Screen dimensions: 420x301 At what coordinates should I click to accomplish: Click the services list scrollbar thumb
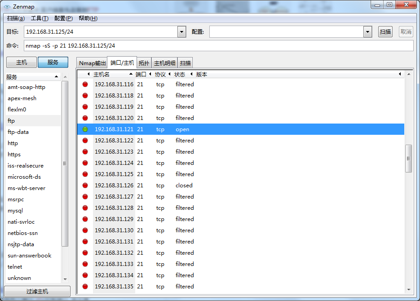pyautogui.click(x=65, y=164)
